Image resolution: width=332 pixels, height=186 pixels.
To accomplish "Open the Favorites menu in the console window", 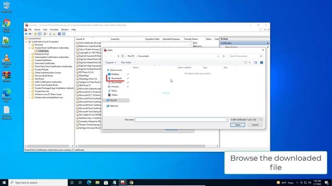I will click(54, 30).
